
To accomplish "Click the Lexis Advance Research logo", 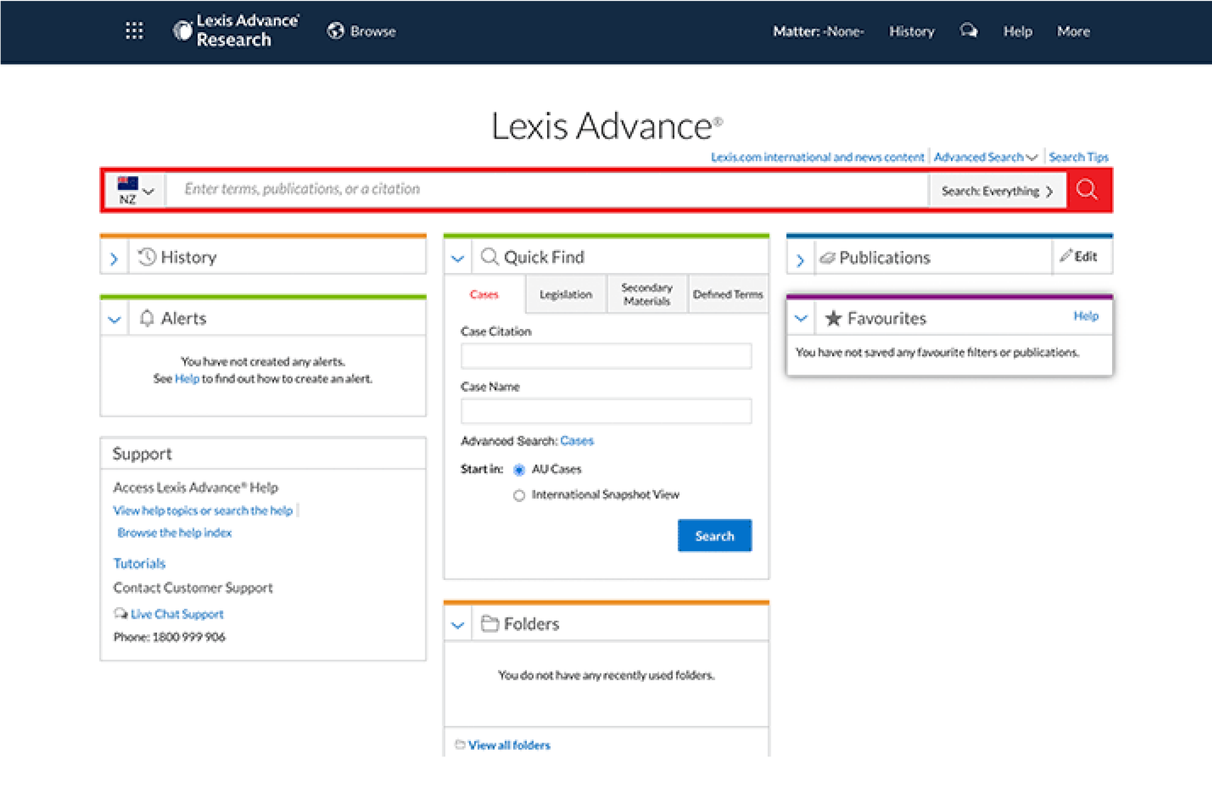I will click(x=236, y=30).
